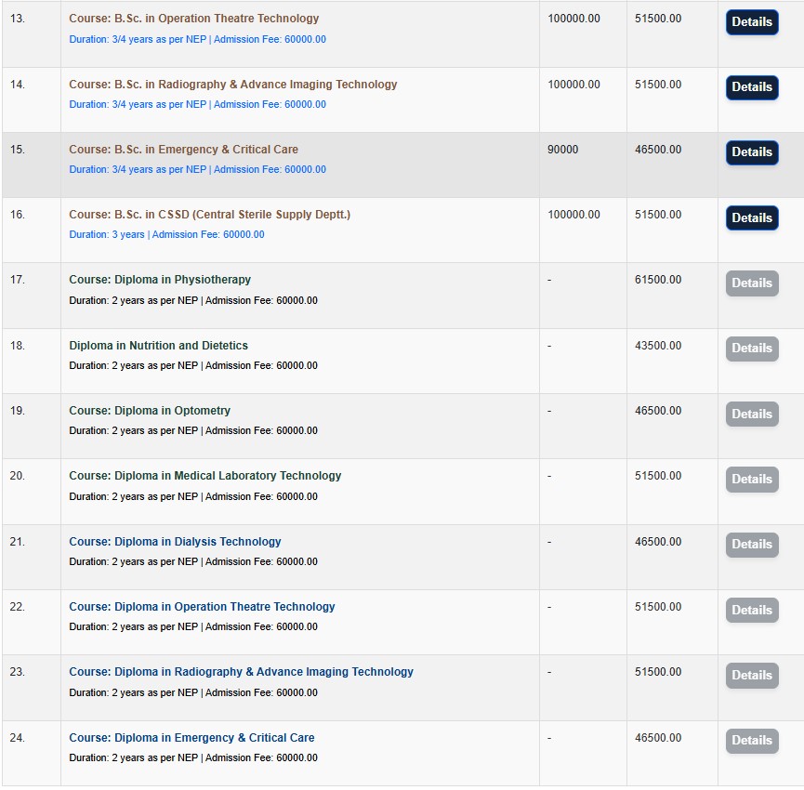
Task: Click Details for Diploma in Emergency & Critical Care
Action: [x=751, y=741]
